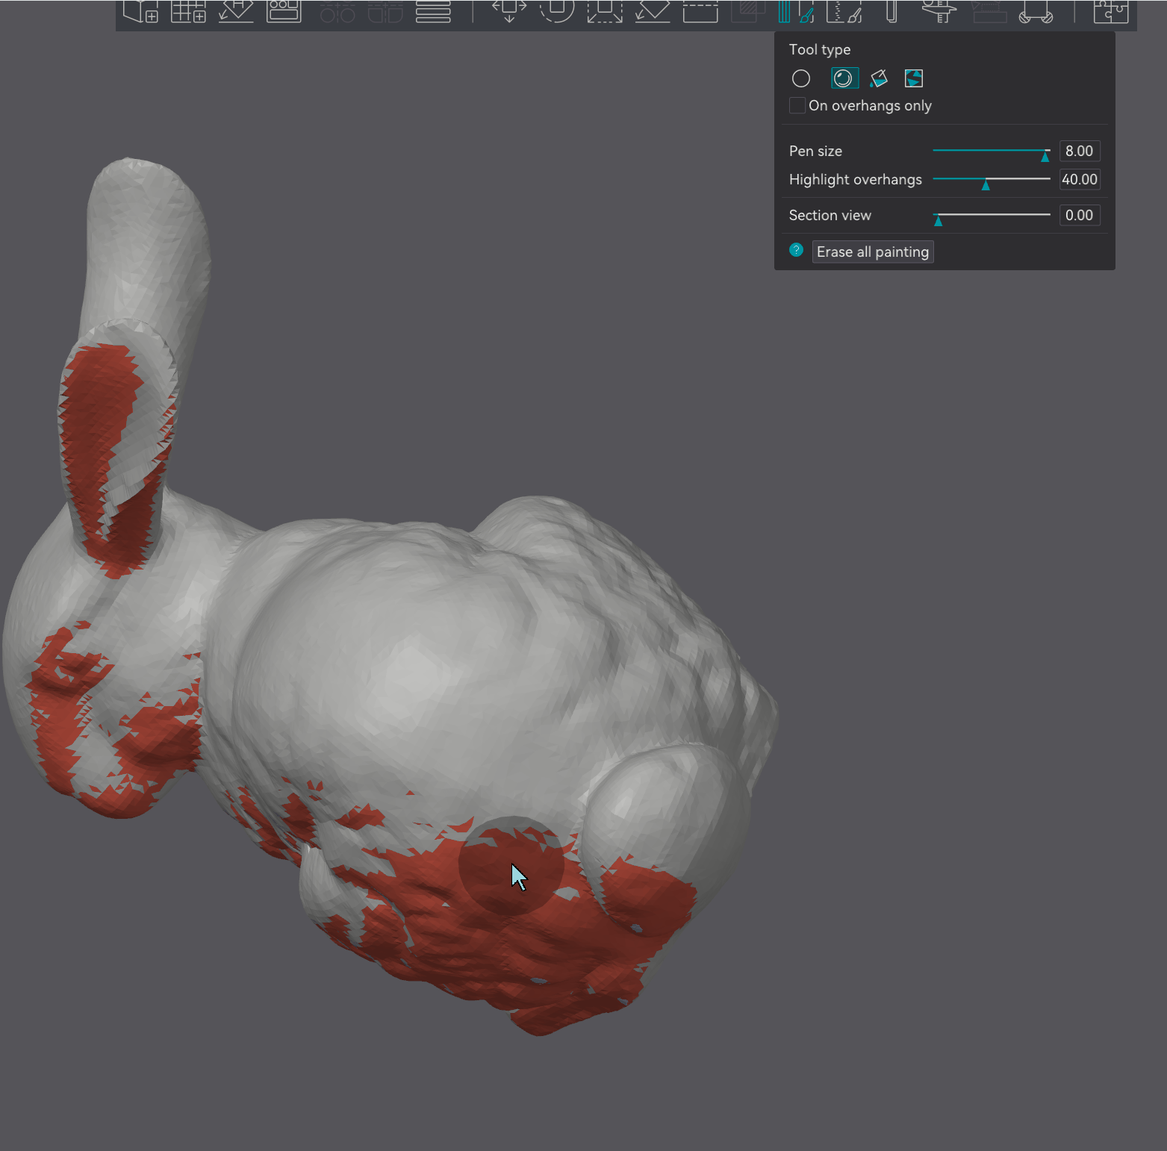Select the Sphere brush tool type
Image resolution: width=1167 pixels, height=1151 pixels.
[844, 78]
